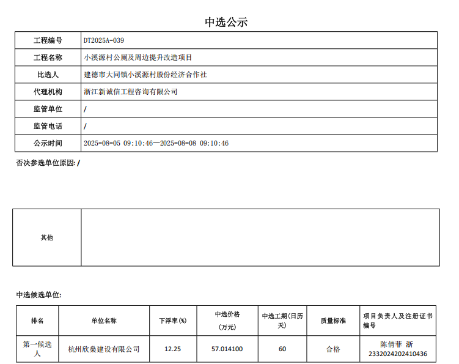Click the 排名 column header

37,321
